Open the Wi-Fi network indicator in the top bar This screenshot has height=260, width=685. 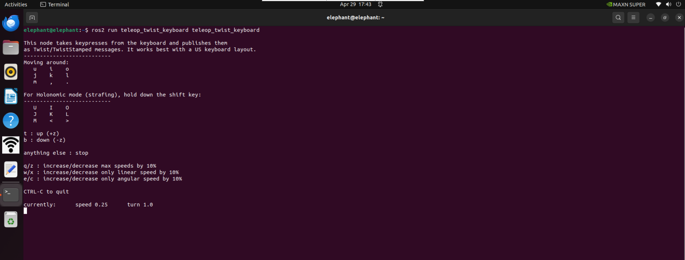point(658,4)
